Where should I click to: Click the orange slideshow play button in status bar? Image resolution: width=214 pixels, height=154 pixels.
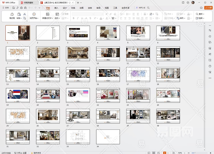coord(164,153)
